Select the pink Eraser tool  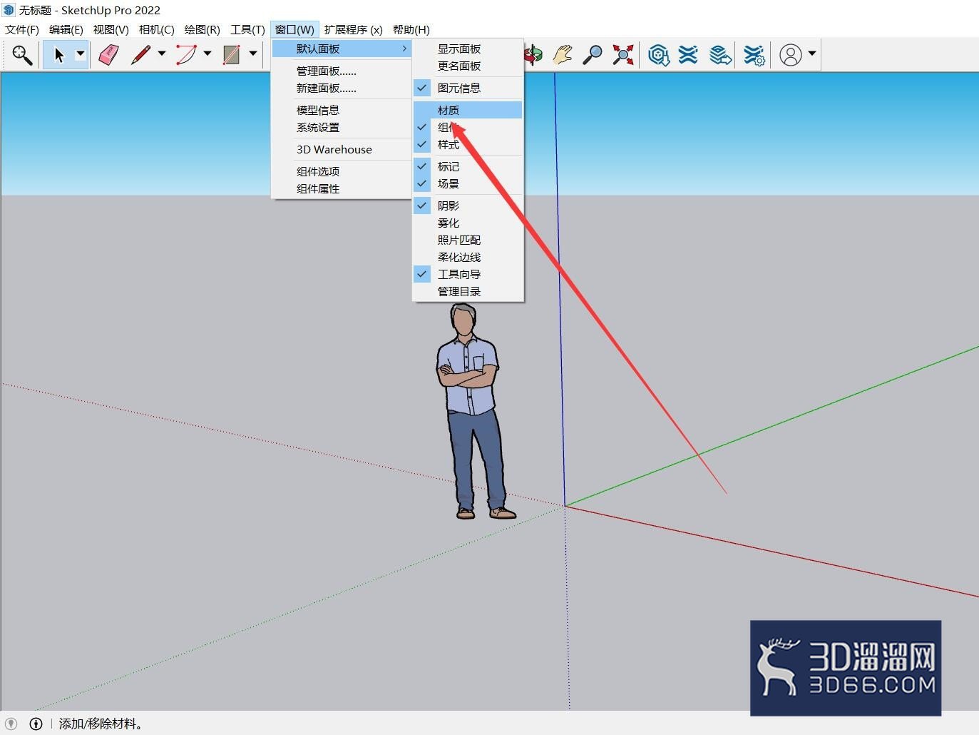(x=108, y=54)
